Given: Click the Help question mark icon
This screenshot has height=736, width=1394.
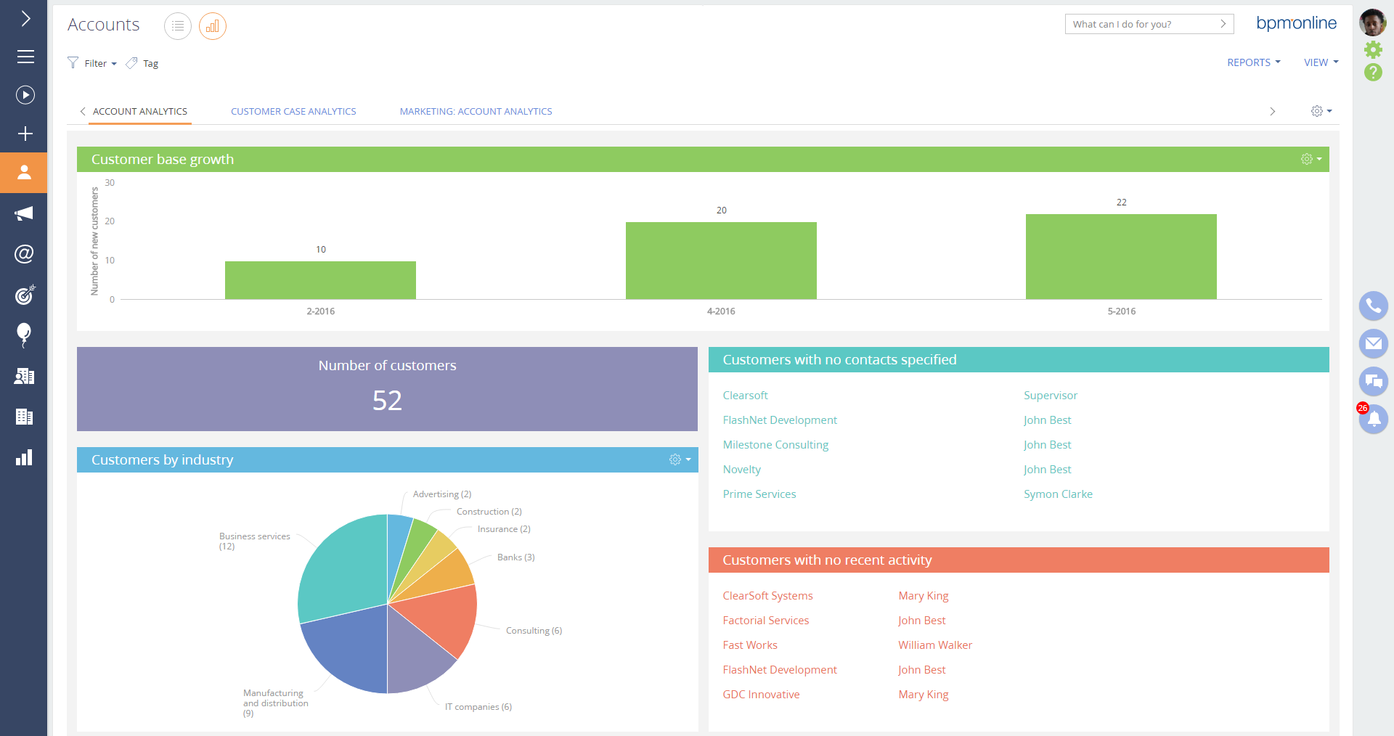Looking at the screenshot, I should pos(1373,73).
